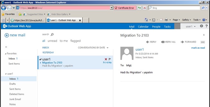Collapse the user1 mailbox tree
210x107 pixels.
coord(6,74)
